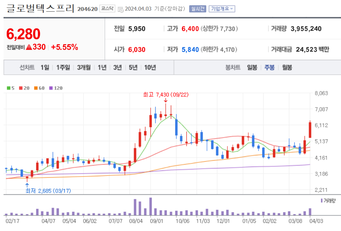Switch candle chart to 일봉
This screenshot has width=341, height=231.
(x=252, y=68)
